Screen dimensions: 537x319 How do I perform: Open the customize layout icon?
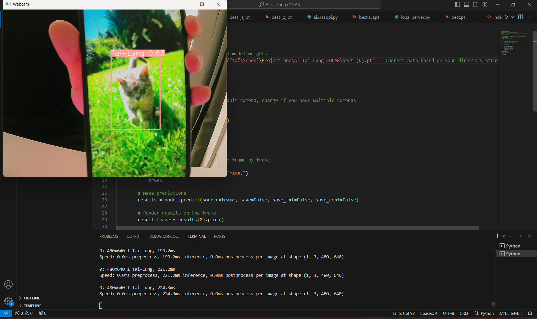pyautogui.click(x=485, y=4)
